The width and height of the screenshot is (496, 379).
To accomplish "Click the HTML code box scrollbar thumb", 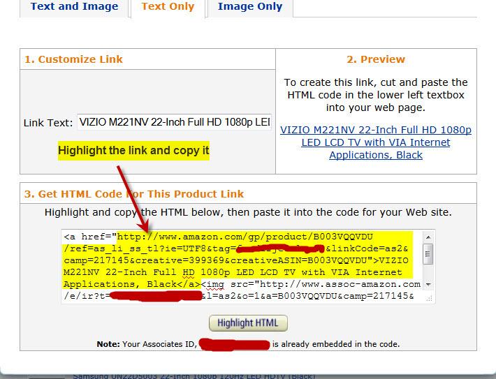I will pos(428,253).
